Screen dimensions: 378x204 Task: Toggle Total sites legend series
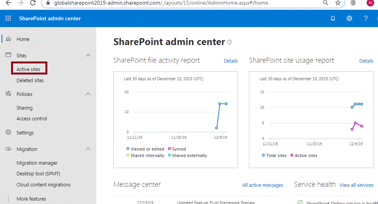click(x=274, y=155)
